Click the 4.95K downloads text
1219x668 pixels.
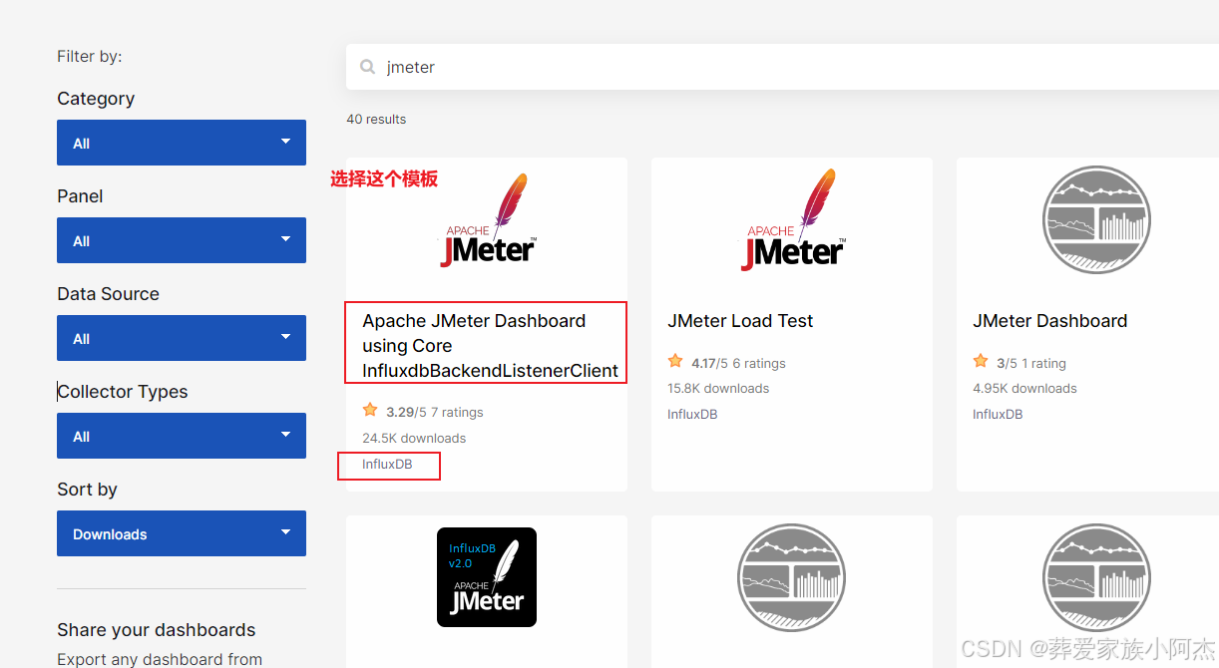1024,388
